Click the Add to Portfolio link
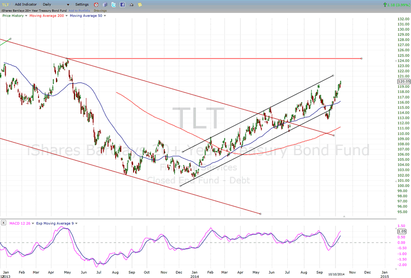Image resolution: width=411 pixels, height=278 pixels. pos(79,11)
